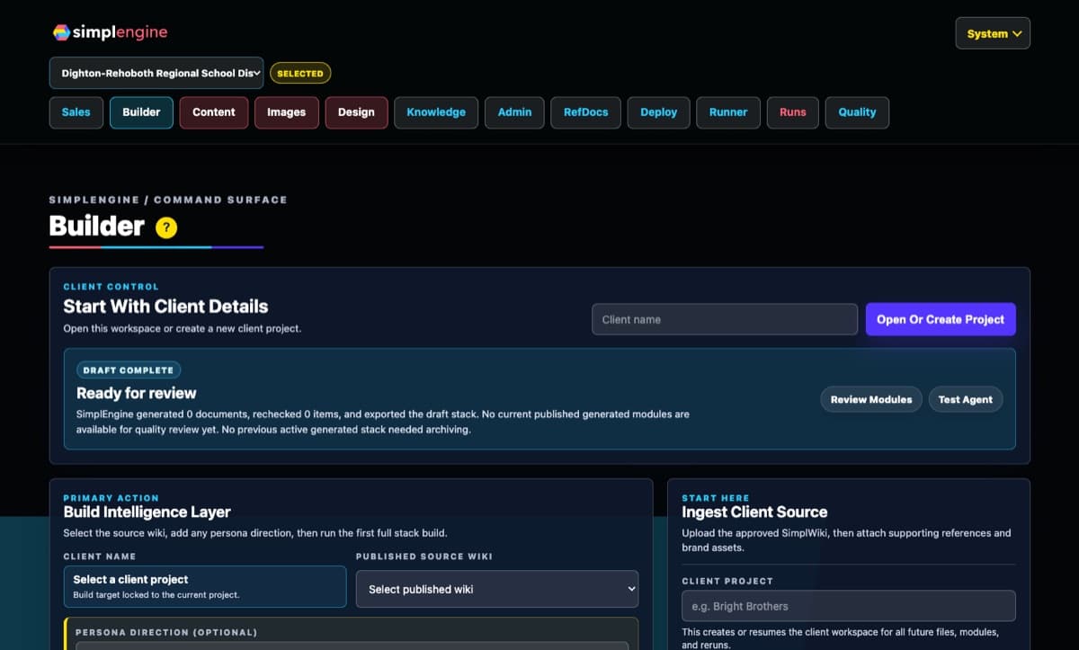This screenshot has height=650, width=1079.
Task: Open the Content tab
Action: [214, 112]
